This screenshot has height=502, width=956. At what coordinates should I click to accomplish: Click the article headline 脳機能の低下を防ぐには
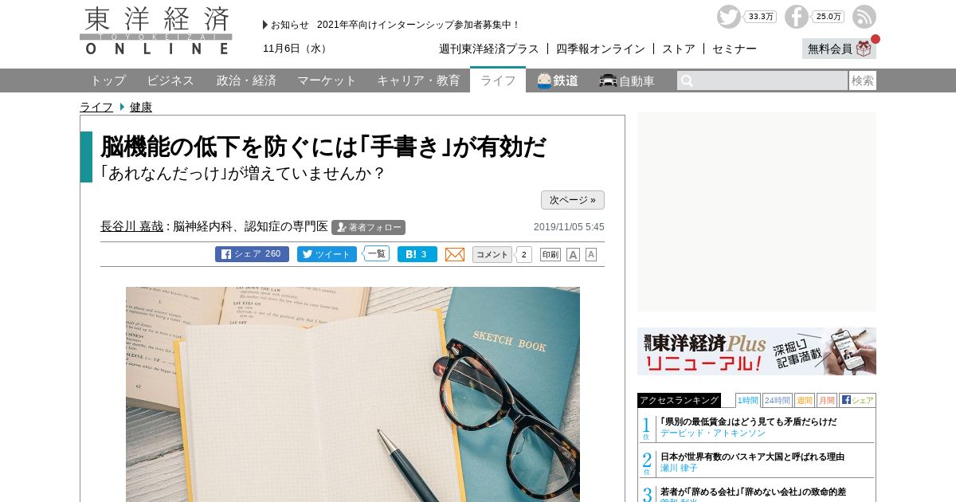click(323, 147)
